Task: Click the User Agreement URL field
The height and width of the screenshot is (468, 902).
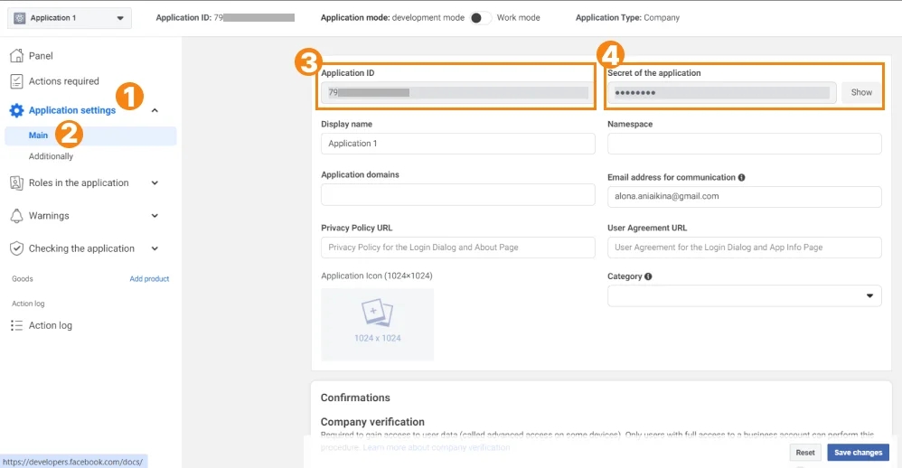Action: tap(745, 248)
